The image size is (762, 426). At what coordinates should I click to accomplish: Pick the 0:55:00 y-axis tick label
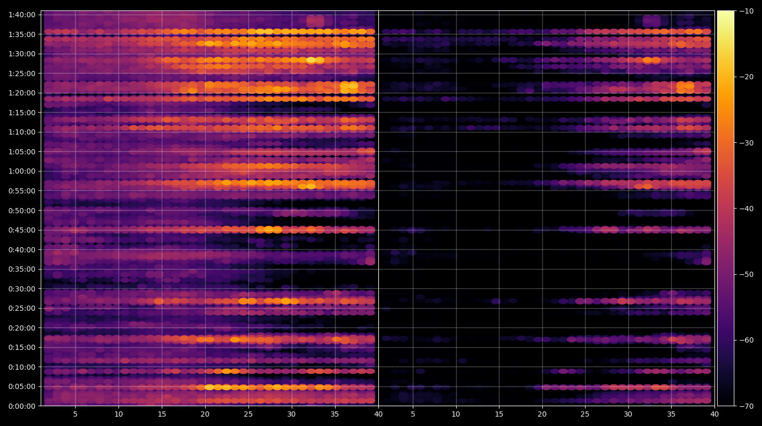point(22,191)
